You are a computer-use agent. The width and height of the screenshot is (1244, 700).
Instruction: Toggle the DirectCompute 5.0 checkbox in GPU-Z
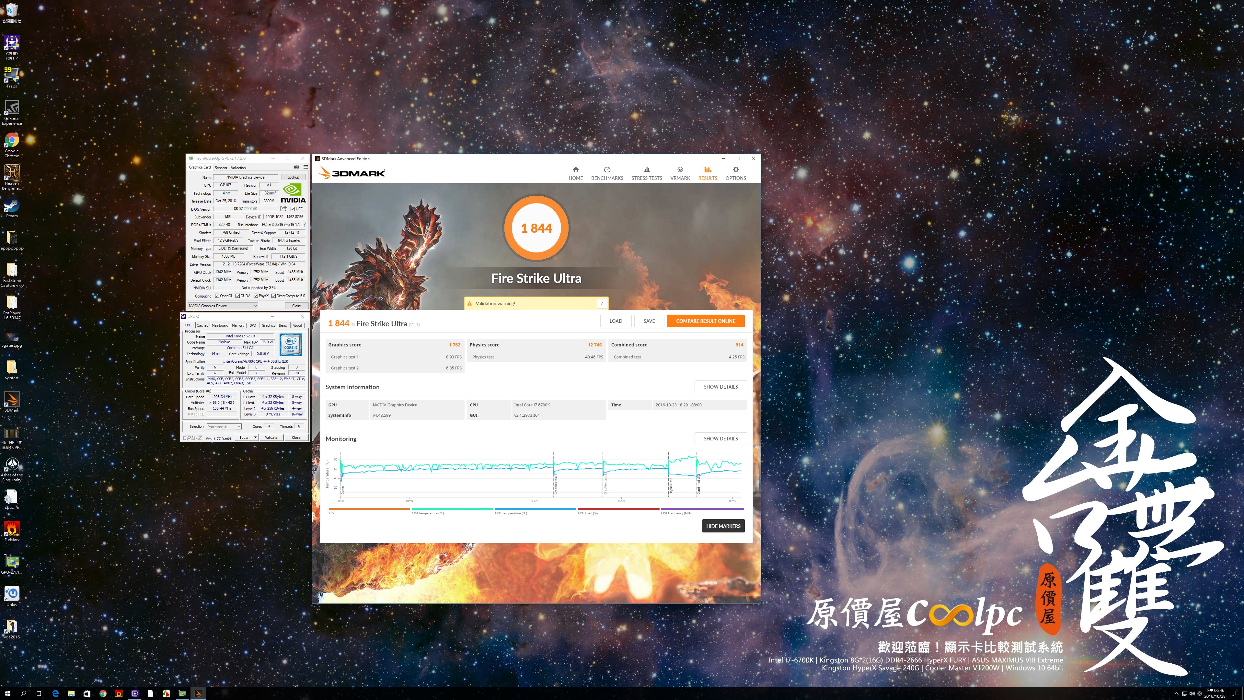tap(274, 296)
